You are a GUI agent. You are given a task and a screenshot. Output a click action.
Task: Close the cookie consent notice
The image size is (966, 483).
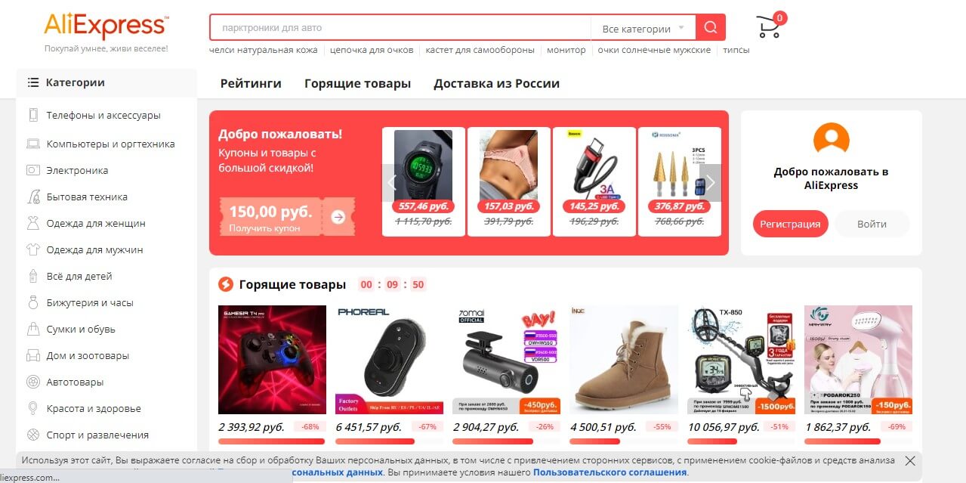[910, 460]
